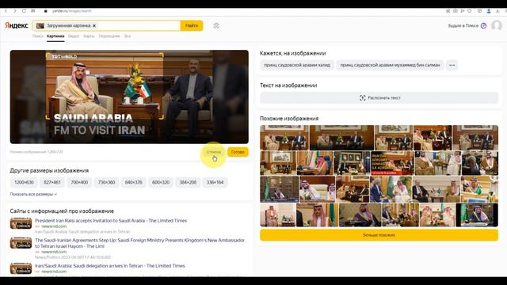Choose the 600×320 image size

coord(161,182)
